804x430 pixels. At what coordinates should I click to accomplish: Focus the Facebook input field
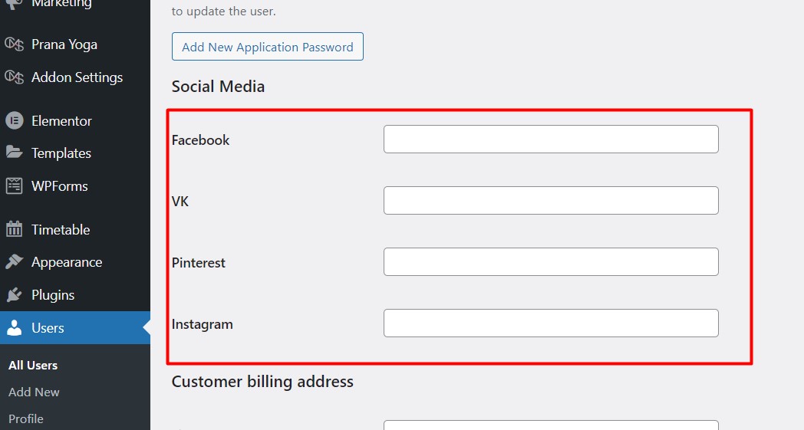(551, 139)
